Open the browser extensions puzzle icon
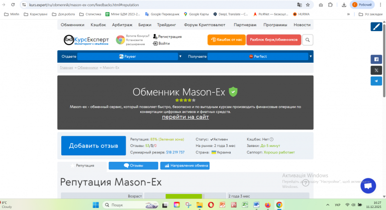 pos(330,5)
